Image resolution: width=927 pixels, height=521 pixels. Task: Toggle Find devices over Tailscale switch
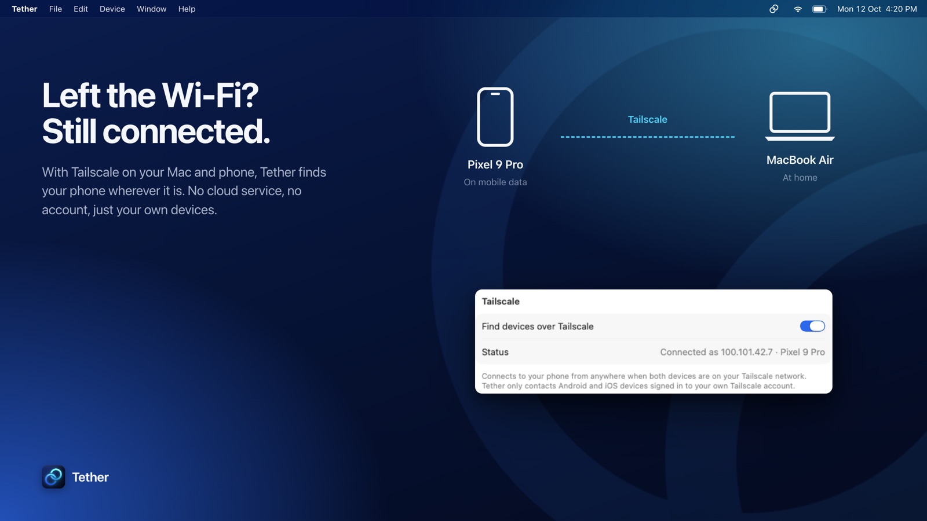812,326
